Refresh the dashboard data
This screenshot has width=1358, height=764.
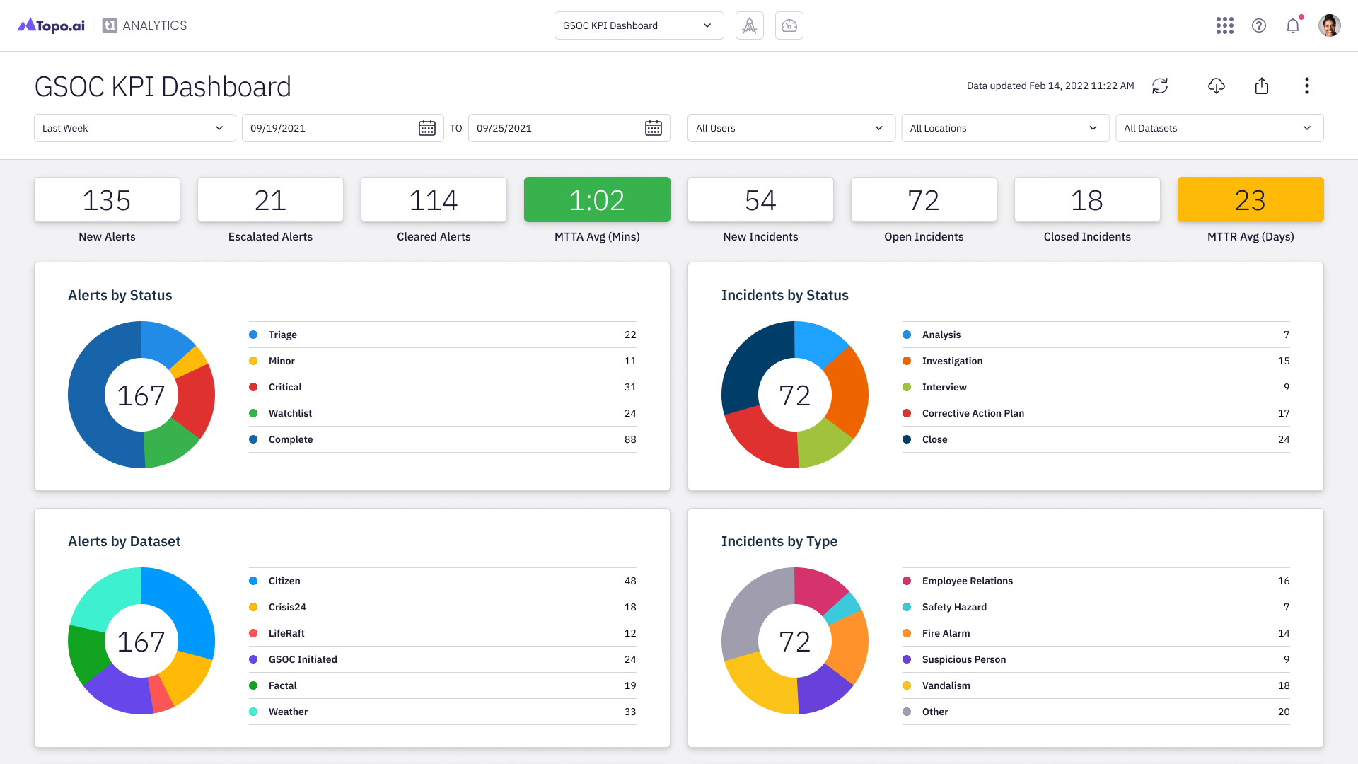click(1160, 86)
